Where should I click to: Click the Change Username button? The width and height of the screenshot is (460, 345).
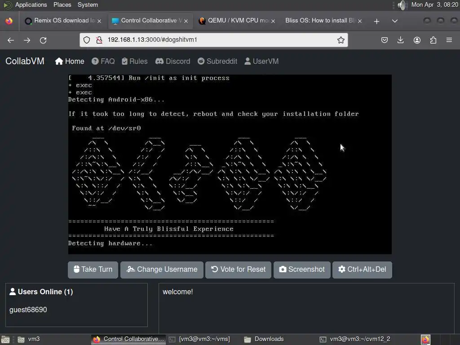[162, 270]
